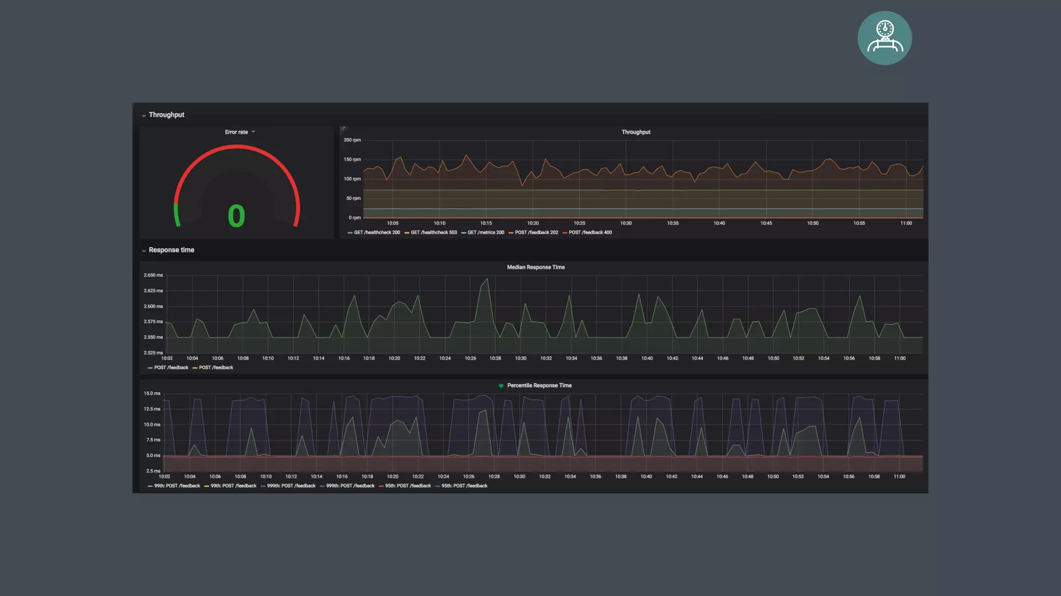The width and height of the screenshot is (1061, 596).
Task: Toggle GET /healthcheck 503 series in legend
Action: pos(434,233)
